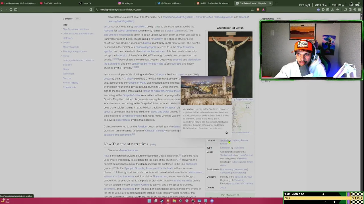Open OBS Studio from the taskbar
The image size is (364, 204).
(193, 201)
